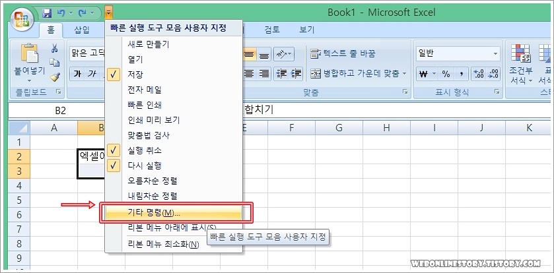The width and height of the screenshot is (554, 273).
Task: Select column G header
Action: (339, 128)
